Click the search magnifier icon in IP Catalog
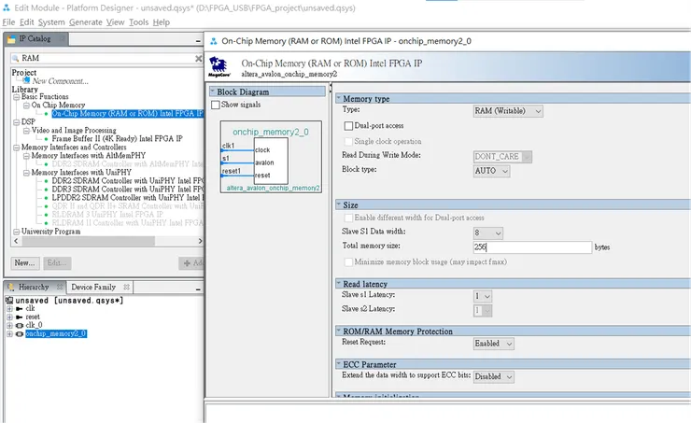The image size is (691, 423). coord(16,58)
